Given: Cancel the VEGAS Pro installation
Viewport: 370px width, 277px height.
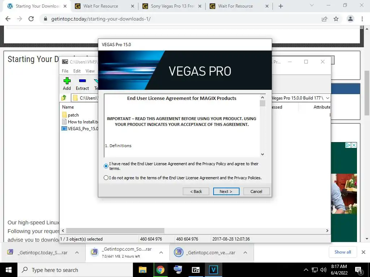Looking at the screenshot, I should (256, 191).
